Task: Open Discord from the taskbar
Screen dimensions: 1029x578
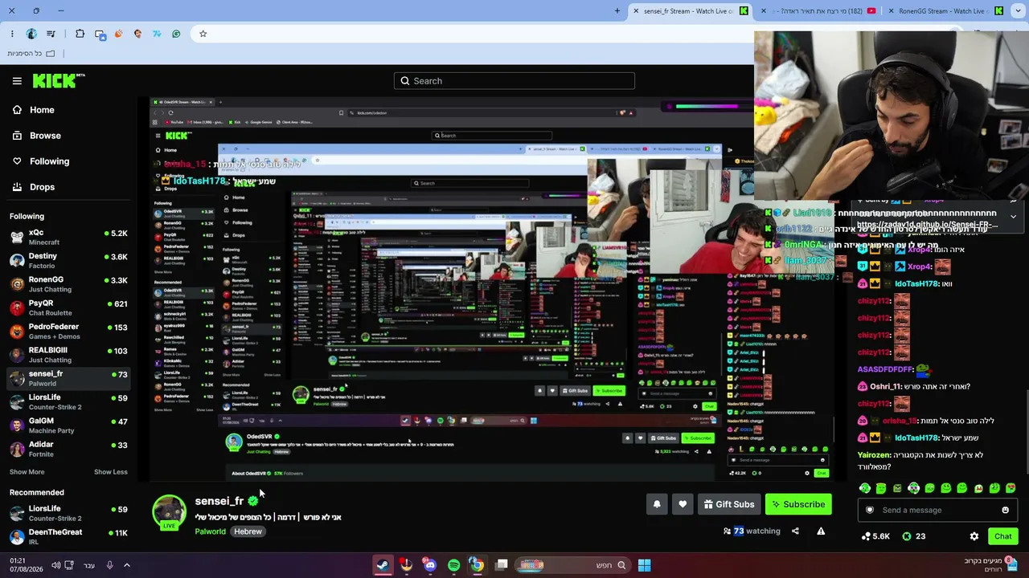Action: point(430,565)
